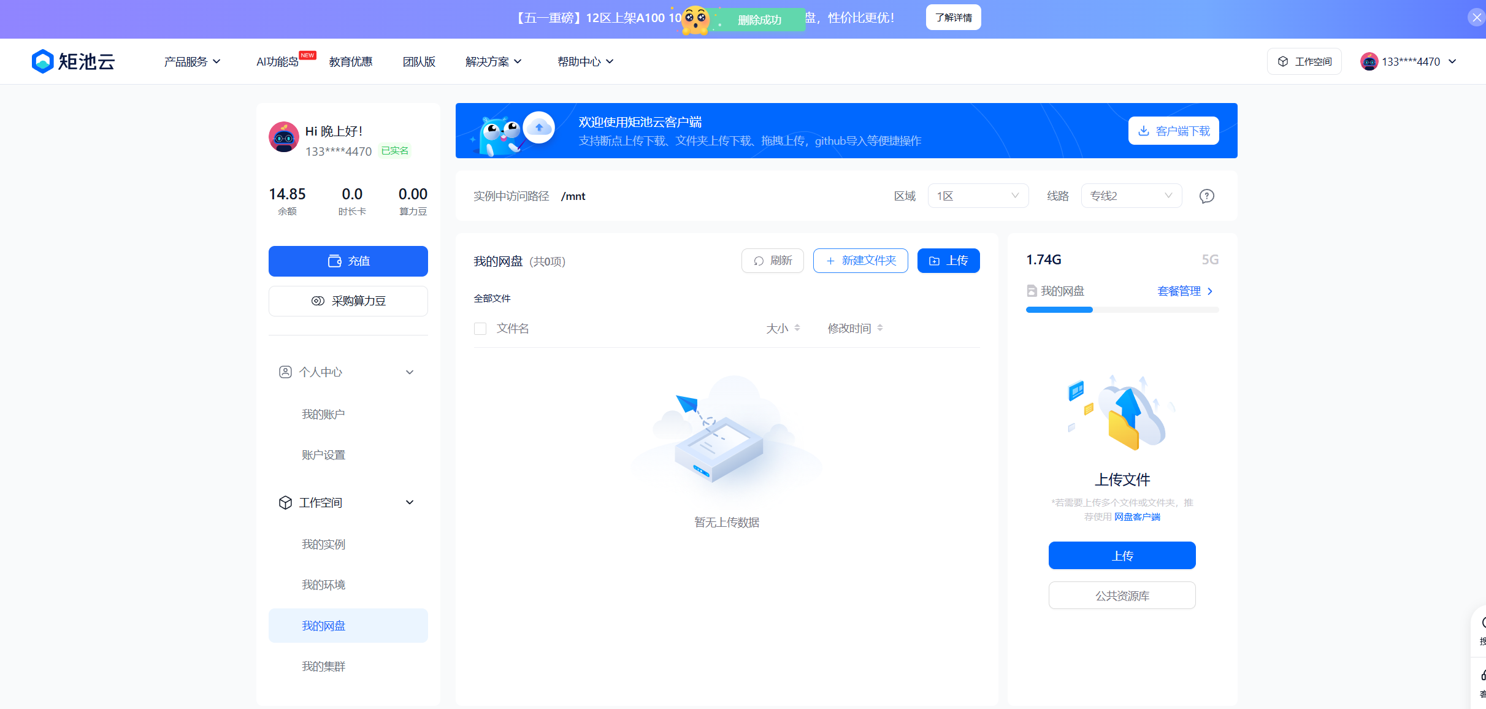Click the 采购算力豆 button

point(348,301)
